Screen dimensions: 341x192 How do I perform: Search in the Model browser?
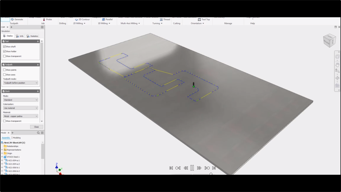click(38, 133)
